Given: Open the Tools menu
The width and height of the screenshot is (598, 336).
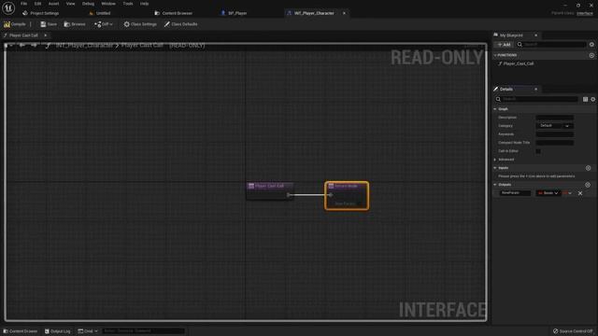Looking at the screenshot, I should [128, 4].
